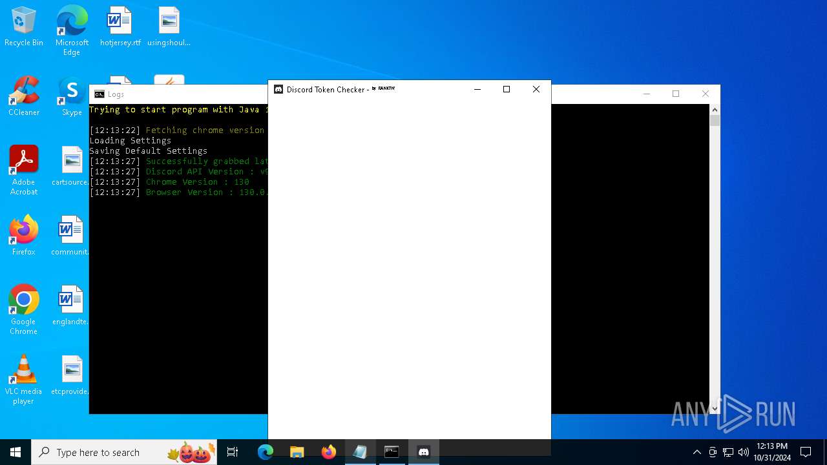
Task: Click the 'Fetching chrome version' log line
Action: pos(177,130)
